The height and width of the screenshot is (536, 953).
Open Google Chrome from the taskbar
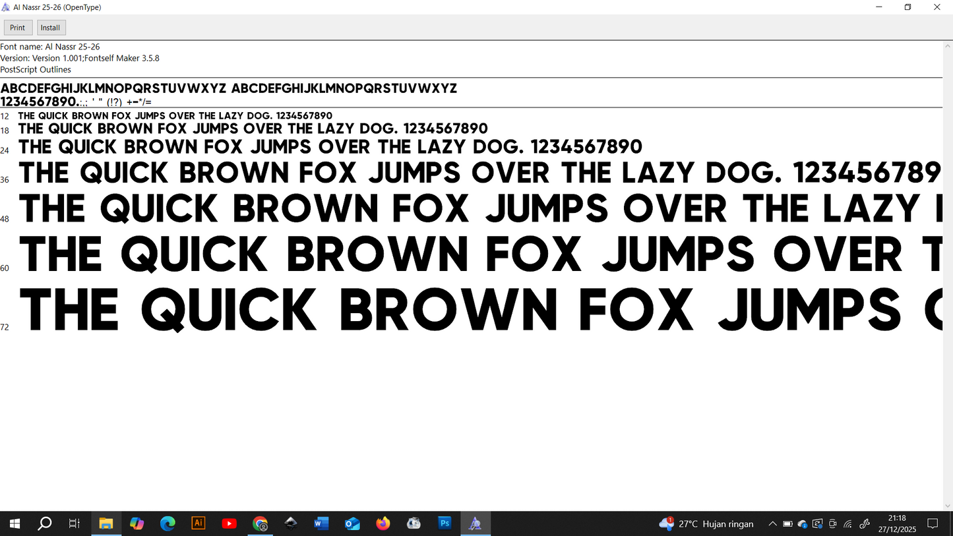[x=261, y=523]
